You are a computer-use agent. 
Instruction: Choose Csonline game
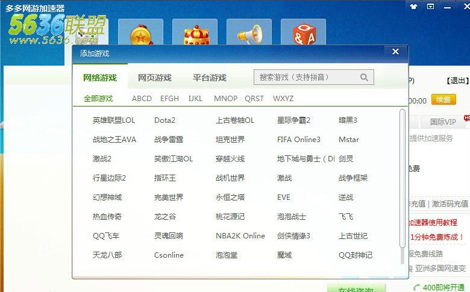click(x=169, y=255)
